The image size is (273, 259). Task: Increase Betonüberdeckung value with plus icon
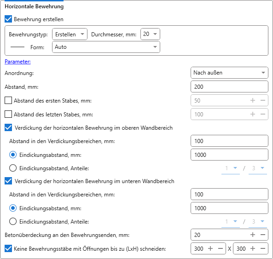253,235
